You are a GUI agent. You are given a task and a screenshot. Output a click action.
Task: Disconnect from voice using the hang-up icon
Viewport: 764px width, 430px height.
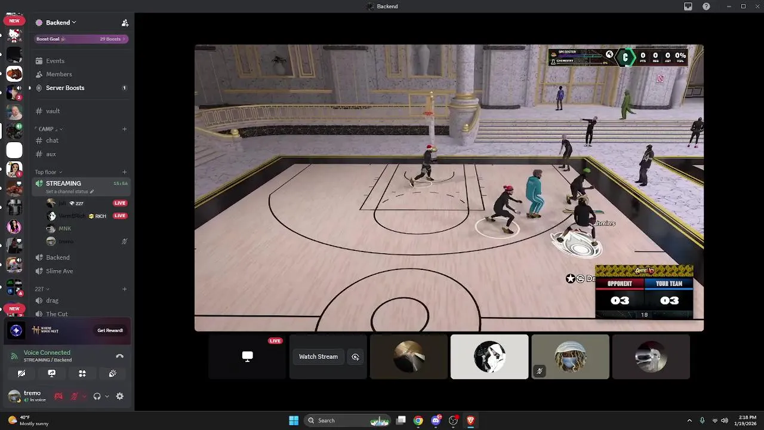(119, 356)
